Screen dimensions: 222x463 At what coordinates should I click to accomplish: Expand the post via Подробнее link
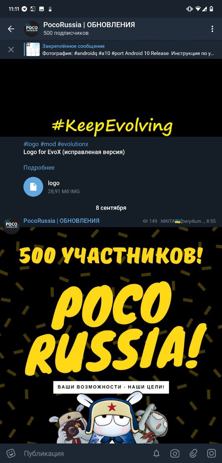(39, 167)
